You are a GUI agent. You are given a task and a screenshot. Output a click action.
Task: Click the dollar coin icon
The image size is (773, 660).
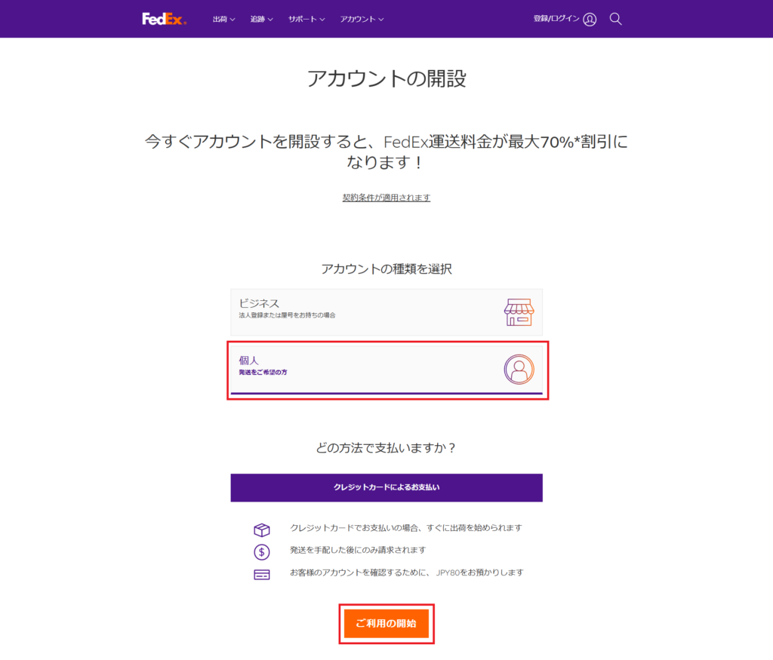click(262, 551)
